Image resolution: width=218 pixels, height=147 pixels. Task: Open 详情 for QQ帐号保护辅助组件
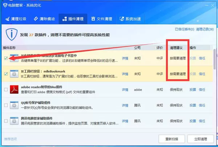point(125,105)
